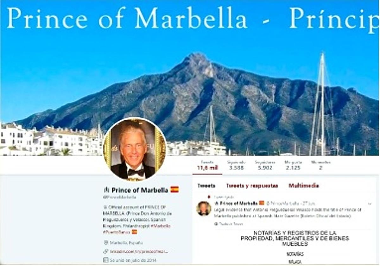Click the Marbella, España location icon
Screen dimensions: 380x266
106,243
